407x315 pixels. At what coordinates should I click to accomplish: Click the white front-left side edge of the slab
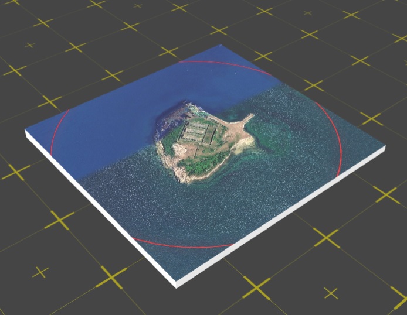(x=100, y=210)
